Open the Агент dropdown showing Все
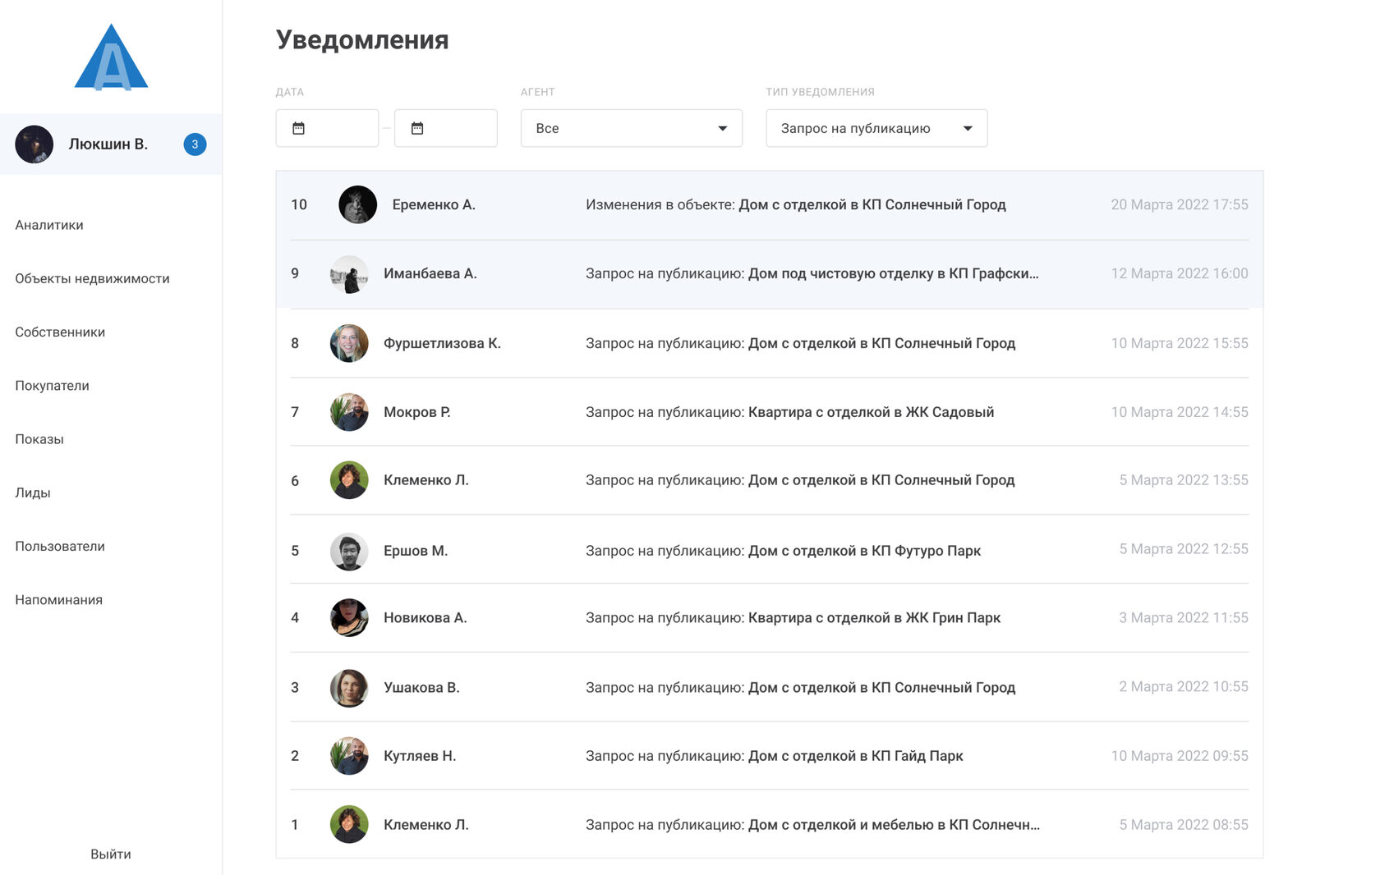This screenshot has width=1380, height=875. coord(631,128)
